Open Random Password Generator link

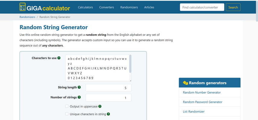(202, 102)
